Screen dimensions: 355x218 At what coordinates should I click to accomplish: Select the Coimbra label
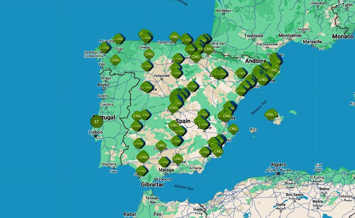coord(106,105)
